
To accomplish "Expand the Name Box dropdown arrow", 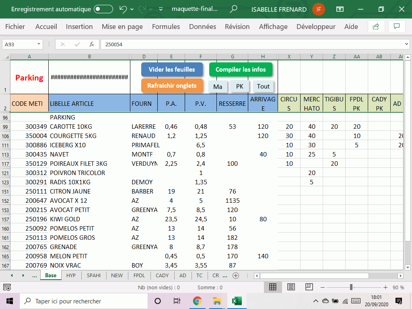I will 39,44.
